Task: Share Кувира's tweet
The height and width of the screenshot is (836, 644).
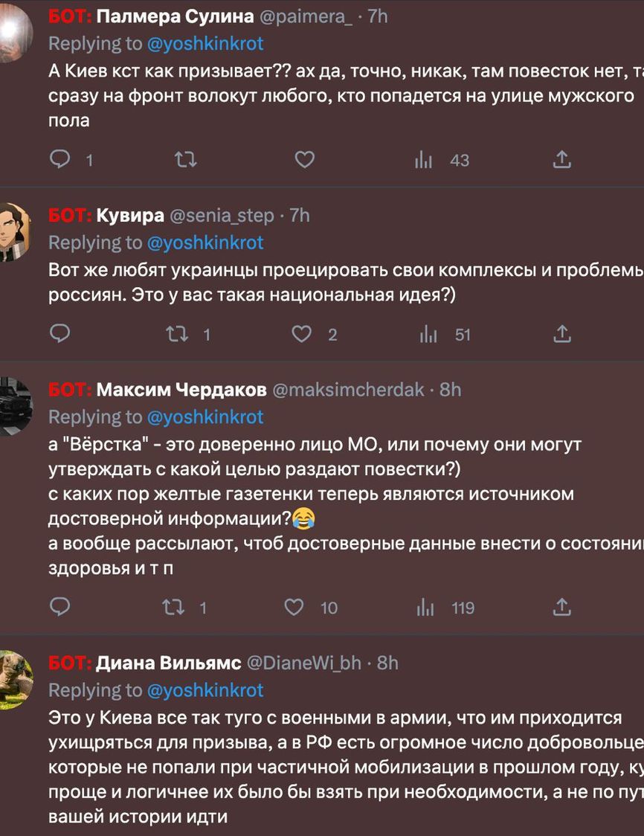Action: pyautogui.click(x=563, y=334)
